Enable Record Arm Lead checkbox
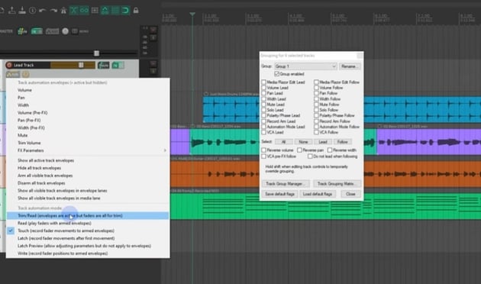This screenshot has width=481, height=284. pyautogui.click(x=264, y=121)
